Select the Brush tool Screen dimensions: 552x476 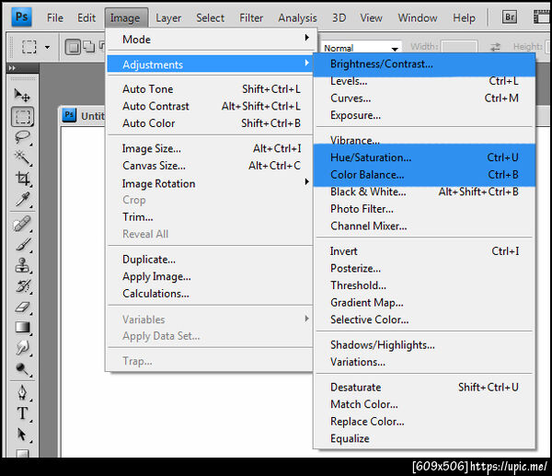coord(22,245)
